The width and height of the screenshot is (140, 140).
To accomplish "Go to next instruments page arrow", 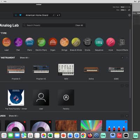I will [x=127, y=58].
